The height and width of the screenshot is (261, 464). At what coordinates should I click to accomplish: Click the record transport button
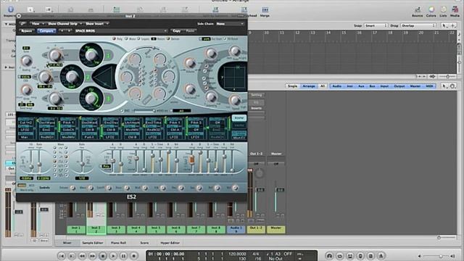pos(133,256)
